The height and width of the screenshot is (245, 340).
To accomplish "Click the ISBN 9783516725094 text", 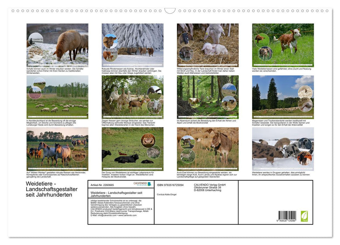I will (170, 184).
